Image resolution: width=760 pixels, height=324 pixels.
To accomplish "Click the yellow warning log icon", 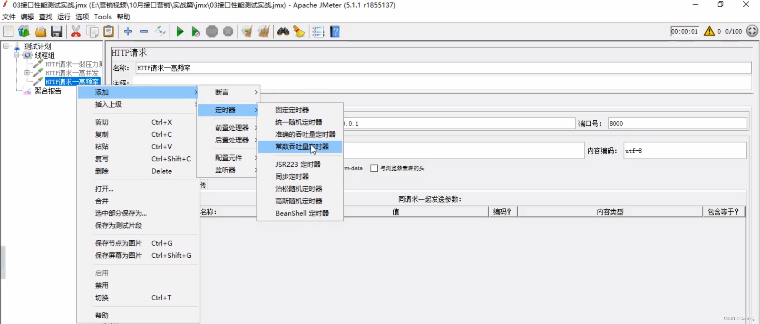I will click(x=709, y=31).
